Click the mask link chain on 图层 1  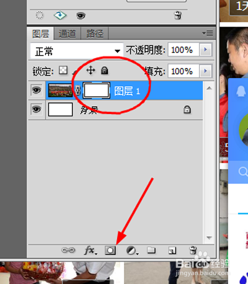pos(77,91)
